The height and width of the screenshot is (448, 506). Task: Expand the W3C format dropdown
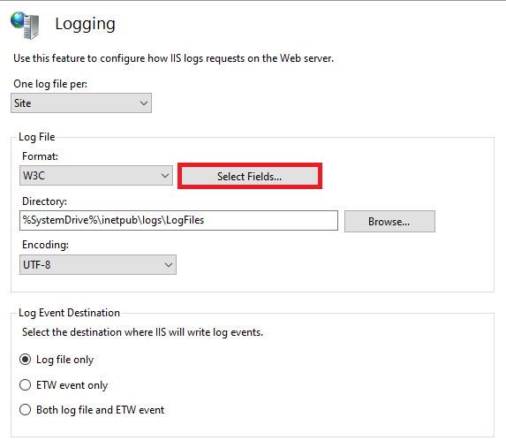96,175
